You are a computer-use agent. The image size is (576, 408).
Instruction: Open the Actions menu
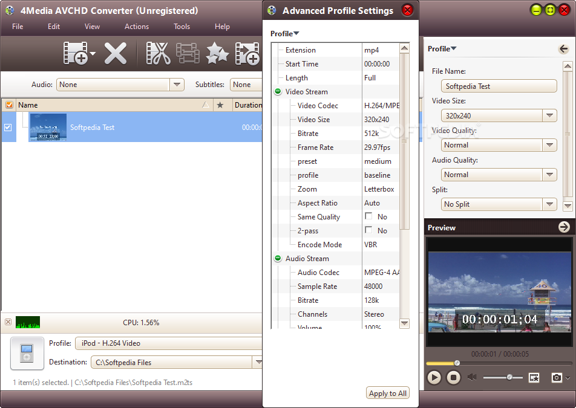click(x=137, y=27)
